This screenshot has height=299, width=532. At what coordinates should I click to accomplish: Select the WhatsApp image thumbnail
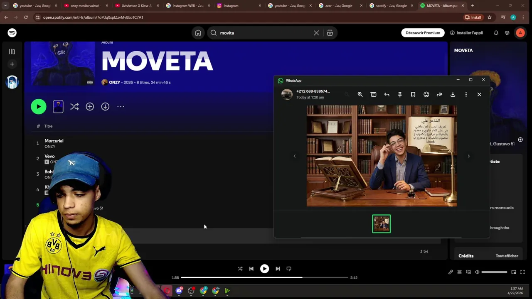tap(382, 224)
